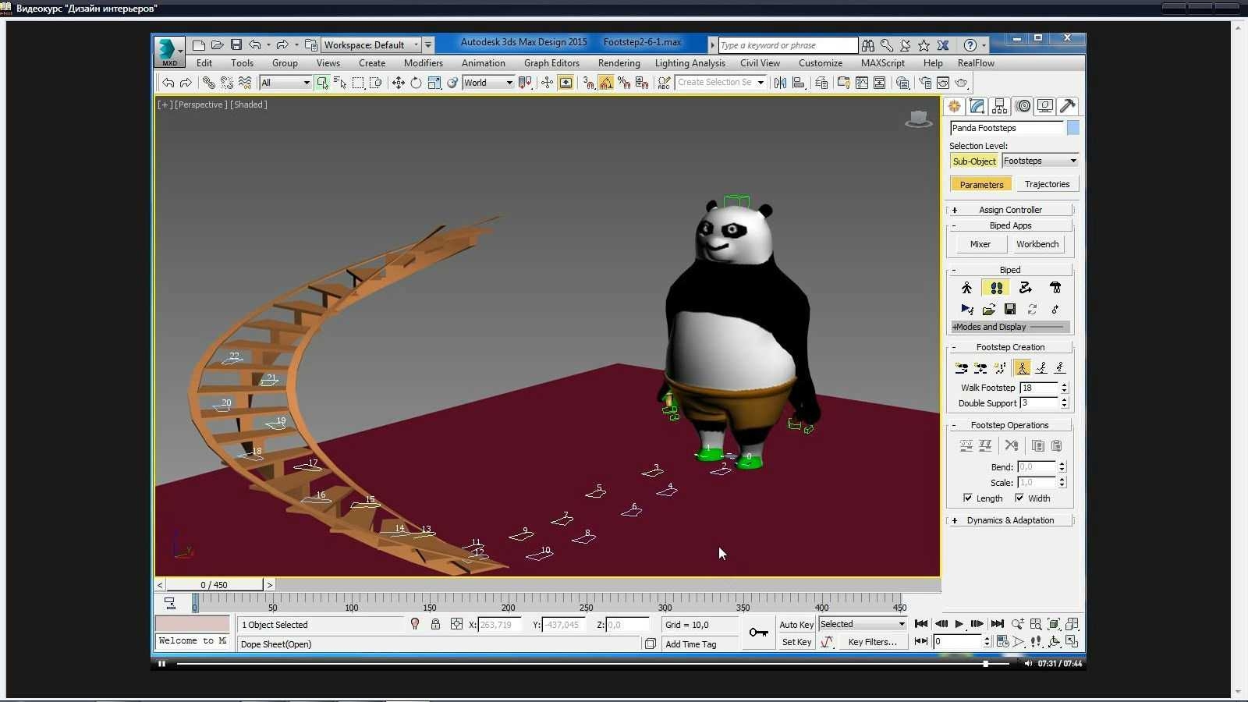The width and height of the screenshot is (1248, 702).
Task: Open the All selection filter dropdown
Action: coord(285,83)
